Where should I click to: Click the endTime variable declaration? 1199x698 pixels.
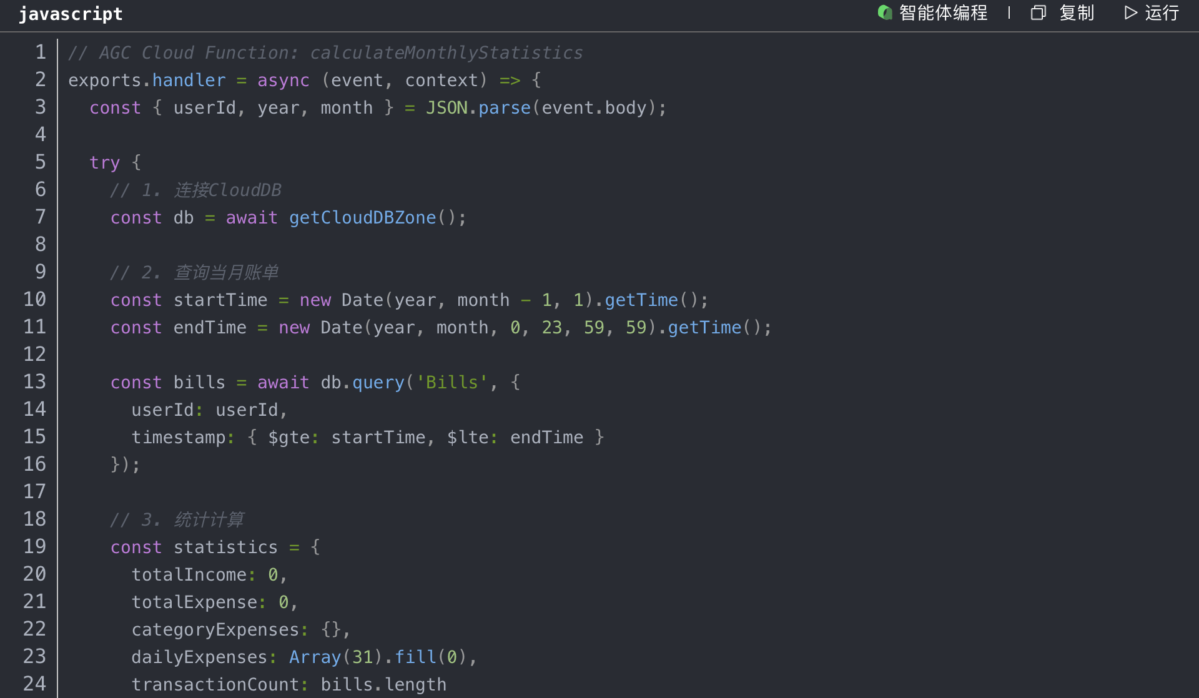click(210, 327)
